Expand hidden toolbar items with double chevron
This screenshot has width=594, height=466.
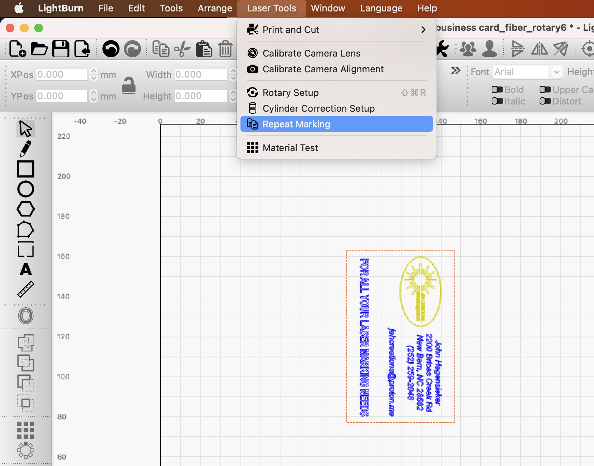coord(456,71)
